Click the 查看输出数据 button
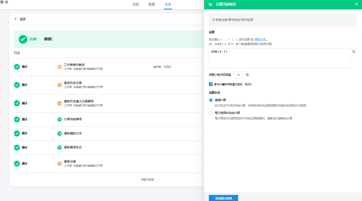 coord(223,198)
